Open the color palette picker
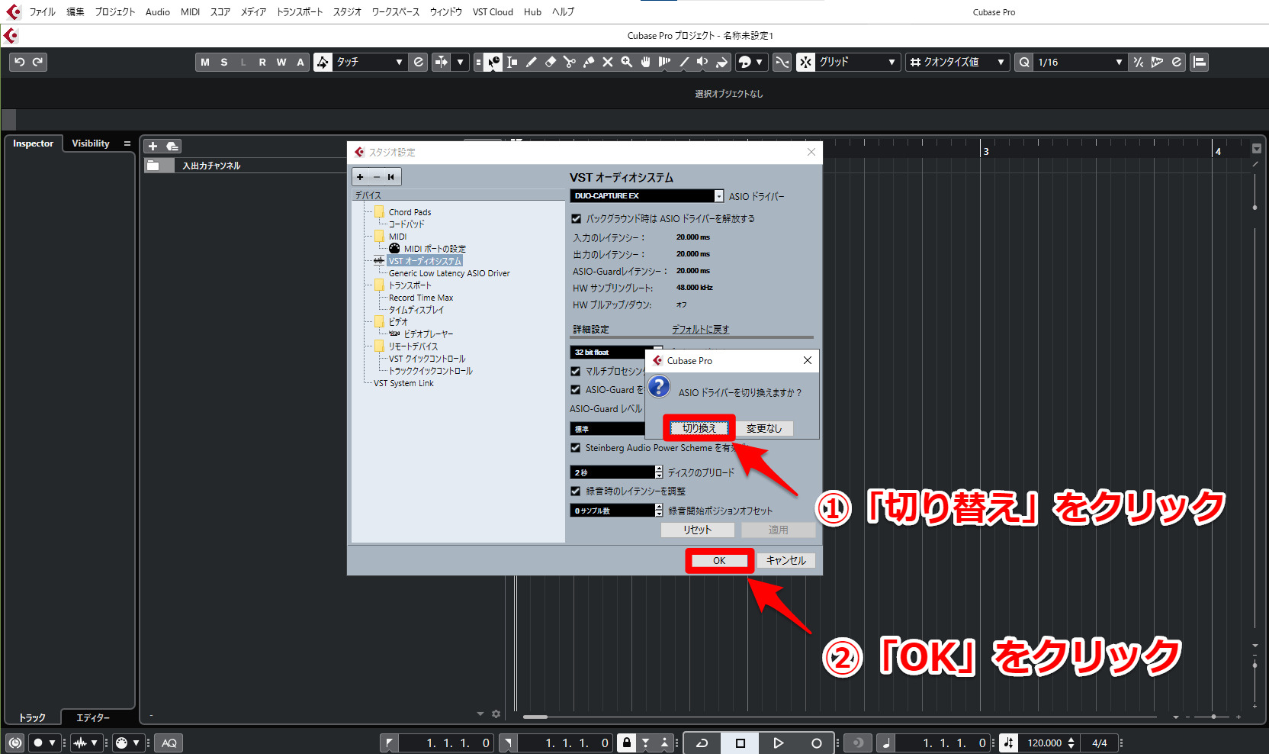1269x754 pixels. click(751, 62)
